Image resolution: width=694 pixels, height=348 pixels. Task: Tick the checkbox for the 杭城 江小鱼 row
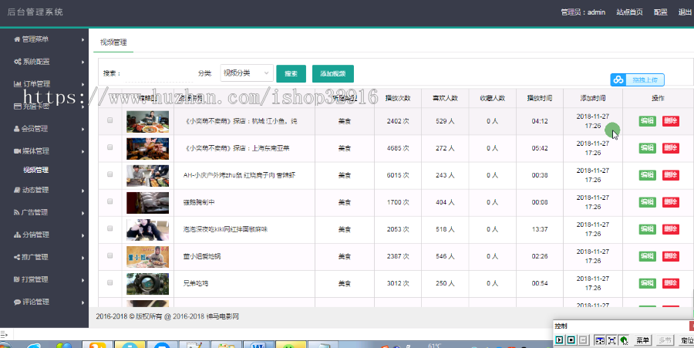pos(109,120)
